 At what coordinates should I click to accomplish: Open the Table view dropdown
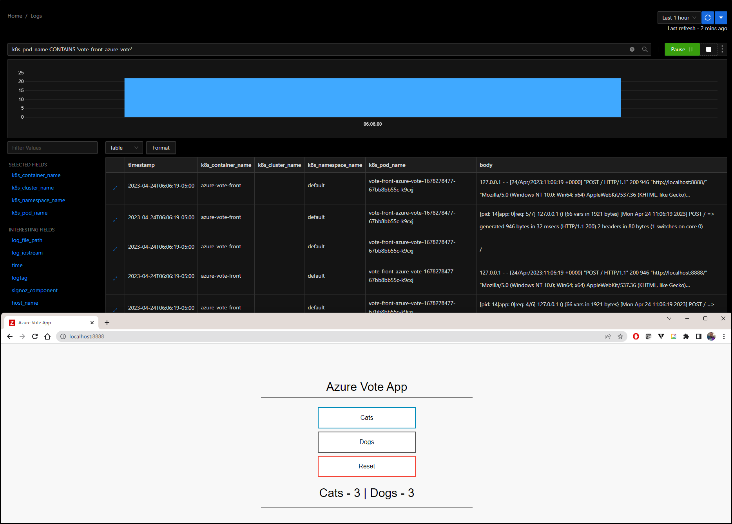coord(124,148)
